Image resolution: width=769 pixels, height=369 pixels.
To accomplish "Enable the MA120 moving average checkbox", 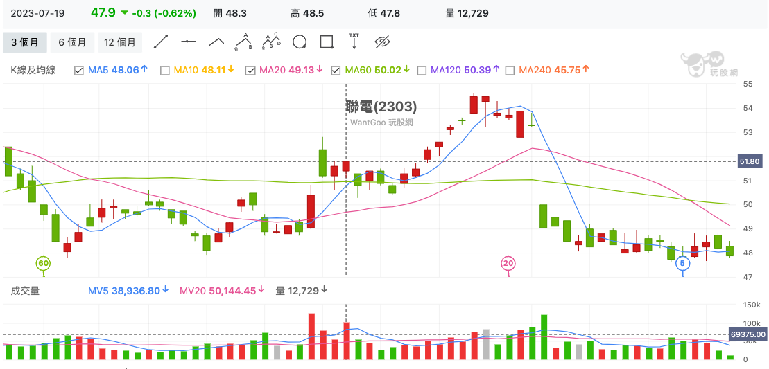I will 422,71.
